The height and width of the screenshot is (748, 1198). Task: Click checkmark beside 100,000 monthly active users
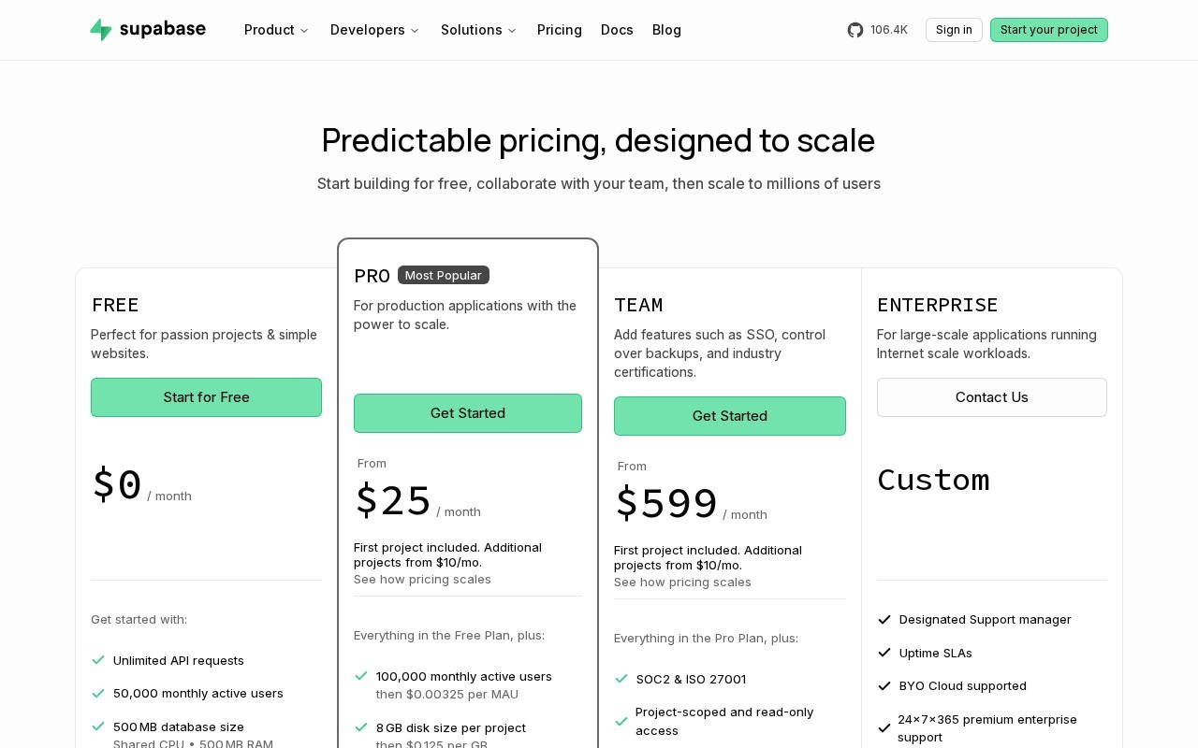coord(361,676)
